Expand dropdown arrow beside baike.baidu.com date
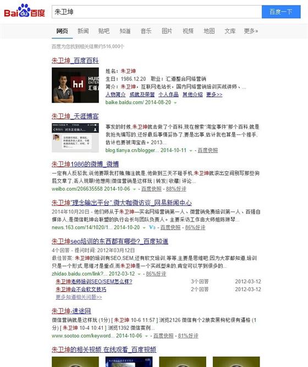Screen dimensions: 308x367 [175, 102]
